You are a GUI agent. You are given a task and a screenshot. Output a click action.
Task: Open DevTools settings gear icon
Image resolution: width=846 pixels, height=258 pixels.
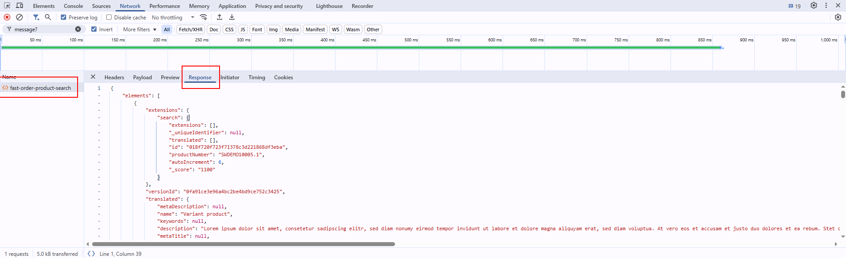pyautogui.click(x=813, y=6)
